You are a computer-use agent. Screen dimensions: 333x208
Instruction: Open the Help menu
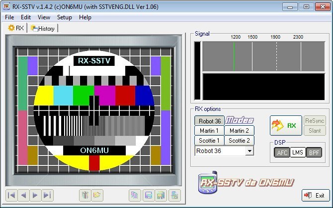point(85,17)
